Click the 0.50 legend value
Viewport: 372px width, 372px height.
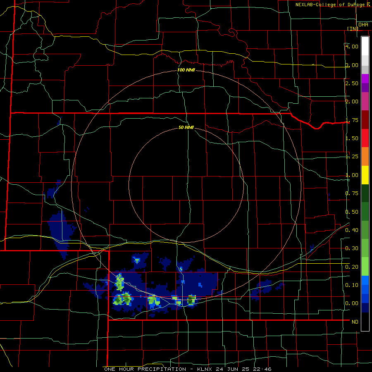point(352,212)
